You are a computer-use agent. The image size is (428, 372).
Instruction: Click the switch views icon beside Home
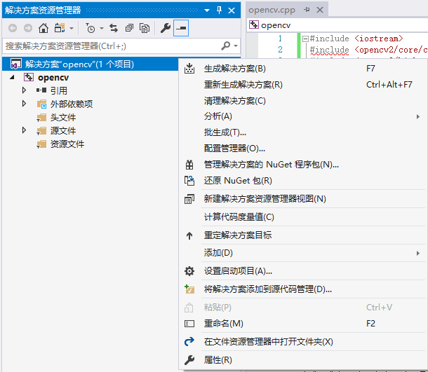tap(60, 28)
